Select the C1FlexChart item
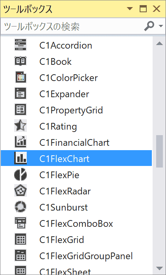The width and height of the screenshot is (166, 275). [76, 158]
